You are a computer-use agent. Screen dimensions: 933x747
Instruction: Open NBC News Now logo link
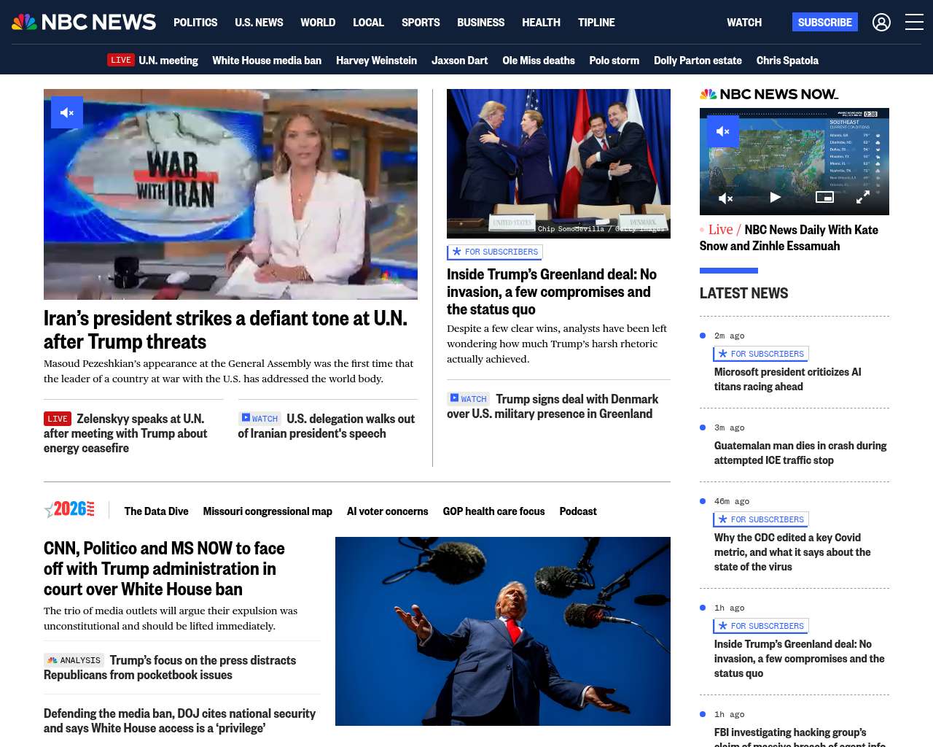pos(769,94)
